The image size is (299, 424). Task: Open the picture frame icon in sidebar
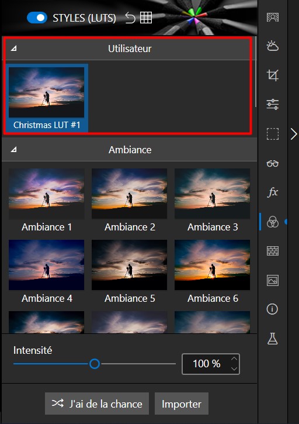(x=273, y=280)
